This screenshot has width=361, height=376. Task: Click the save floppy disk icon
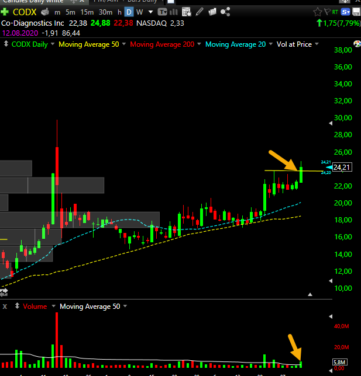point(356,12)
